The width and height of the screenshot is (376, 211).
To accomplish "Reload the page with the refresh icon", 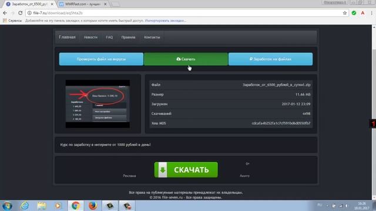I will coord(21,13).
